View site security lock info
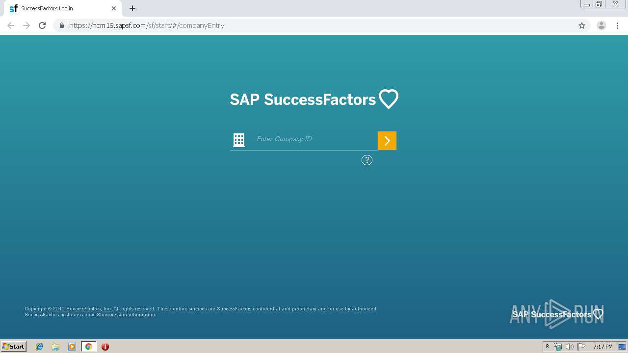This screenshot has height=353, width=628. [61, 25]
